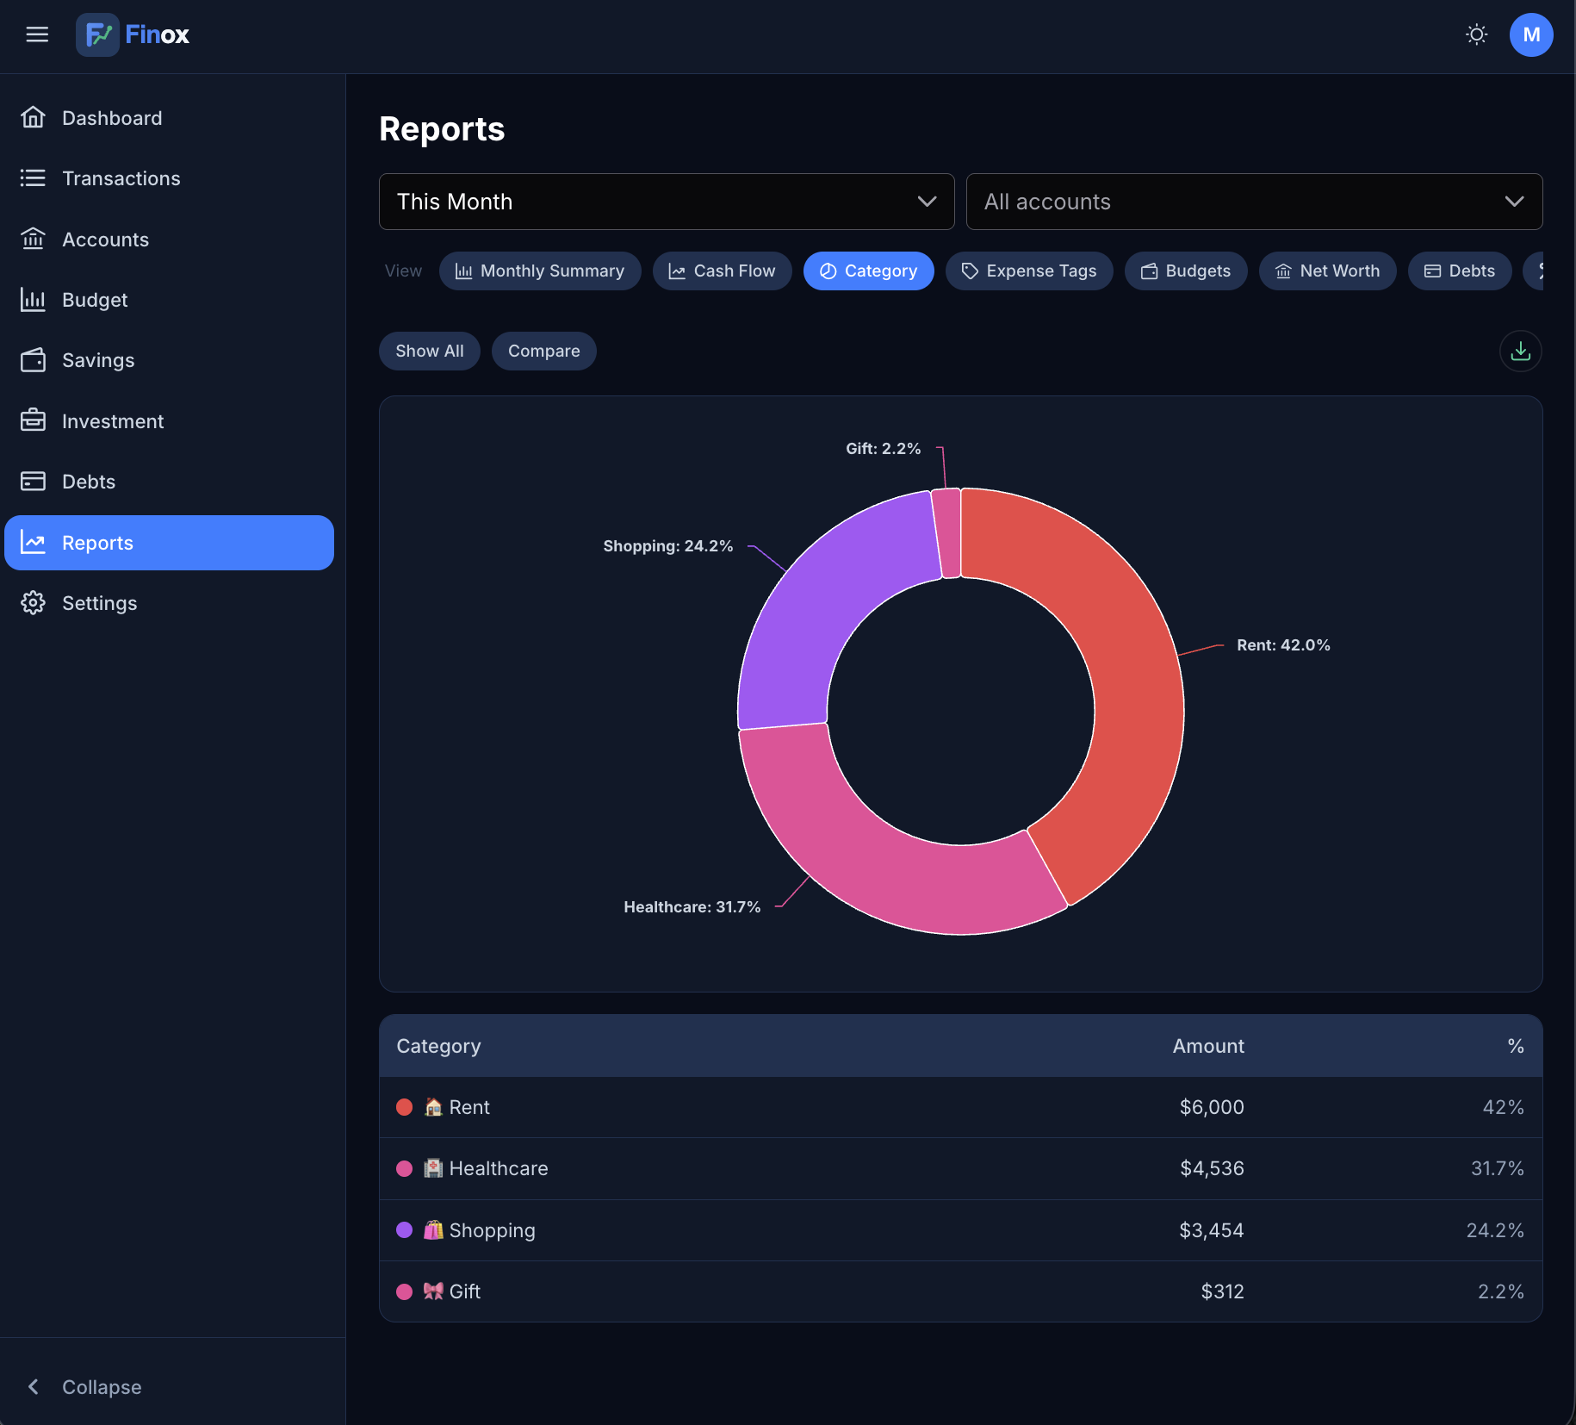
Task: Switch to Budgets view tab
Action: click(1186, 271)
